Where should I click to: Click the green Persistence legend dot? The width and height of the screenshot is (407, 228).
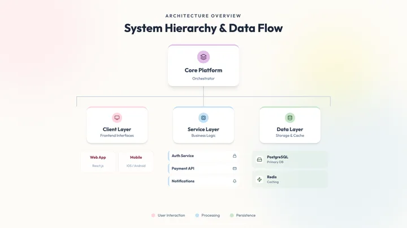pos(232,215)
